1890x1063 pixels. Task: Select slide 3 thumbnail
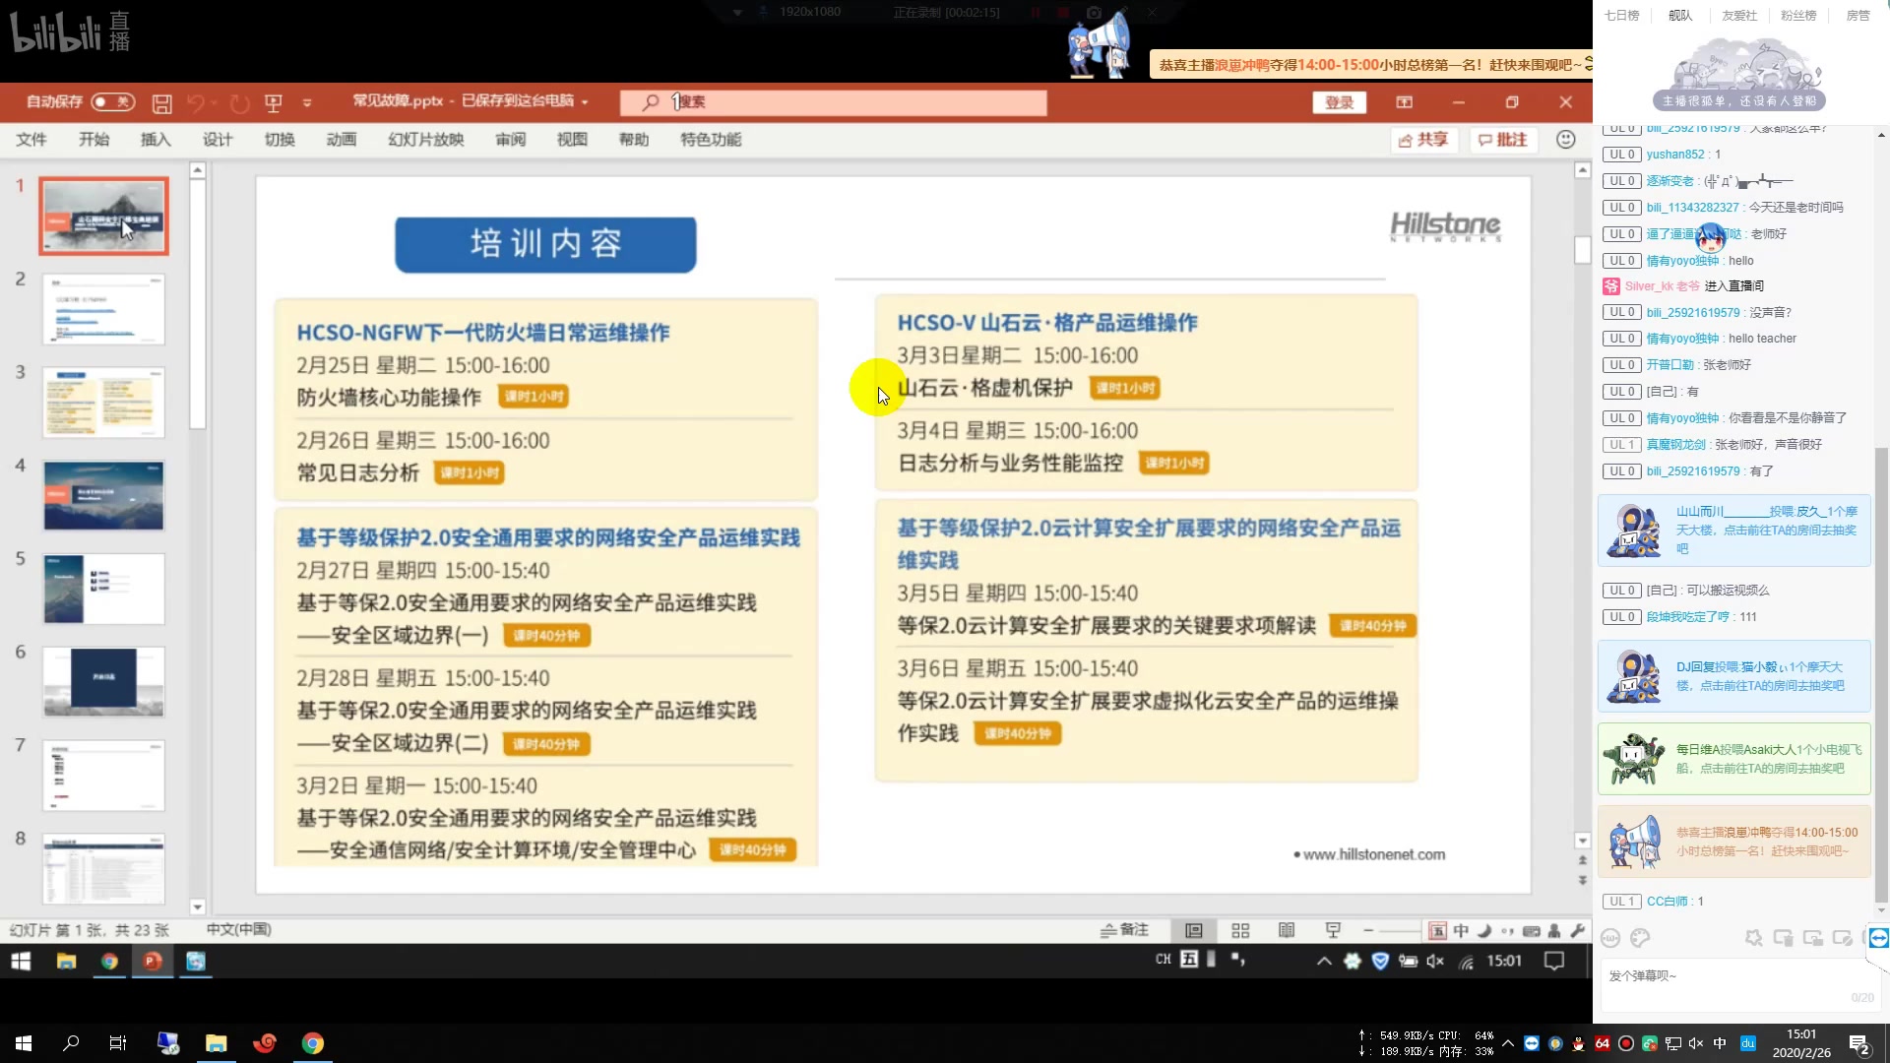(103, 403)
